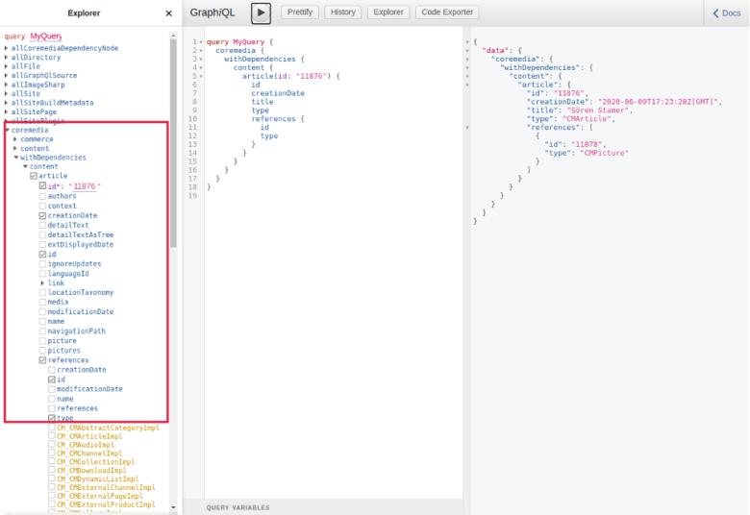This screenshot has height=515, width=750.
Task: Click the explorer's vertical scrollbar thumb
Action: [x=173, y=143]
